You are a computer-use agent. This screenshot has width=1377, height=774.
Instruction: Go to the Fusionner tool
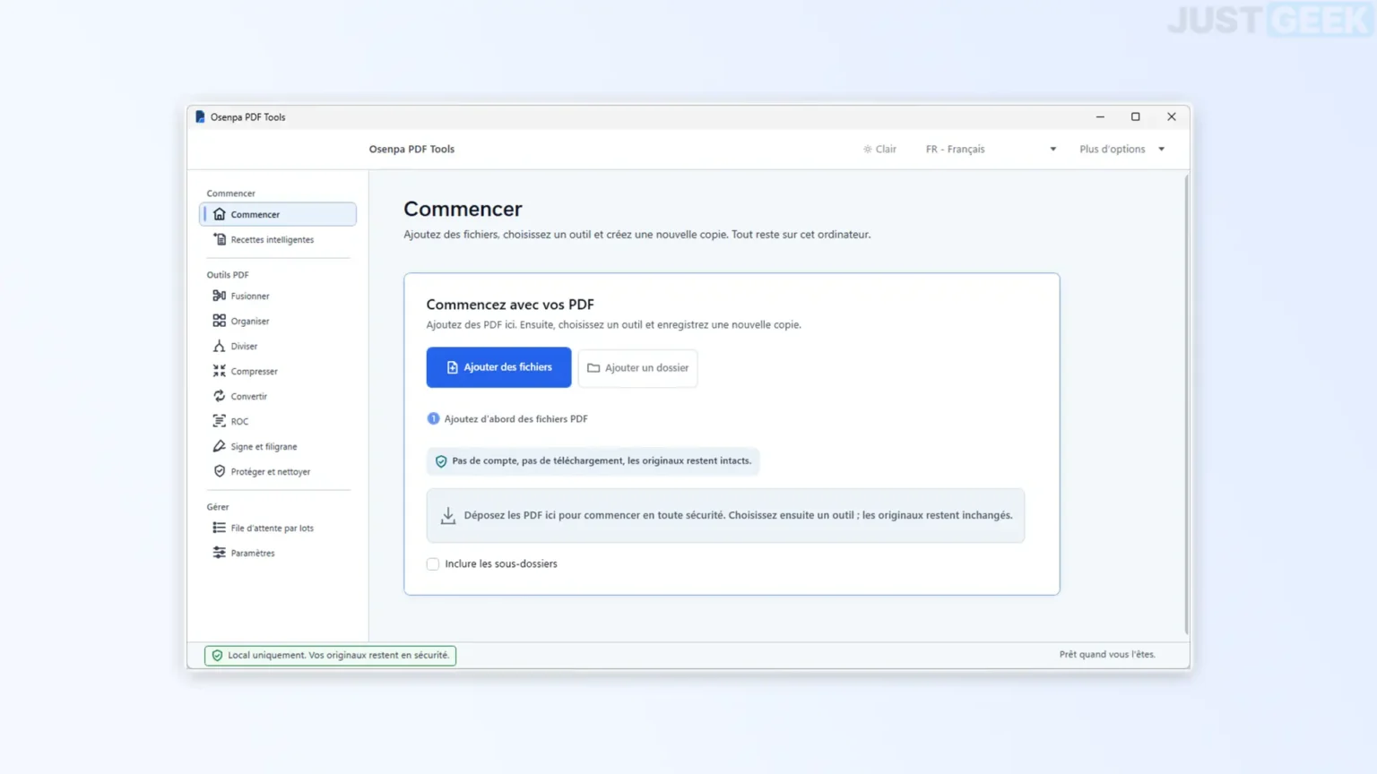point(278,296)
